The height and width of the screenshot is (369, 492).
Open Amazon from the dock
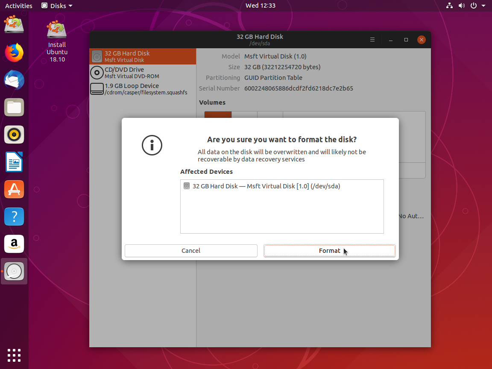click(14, 244)
